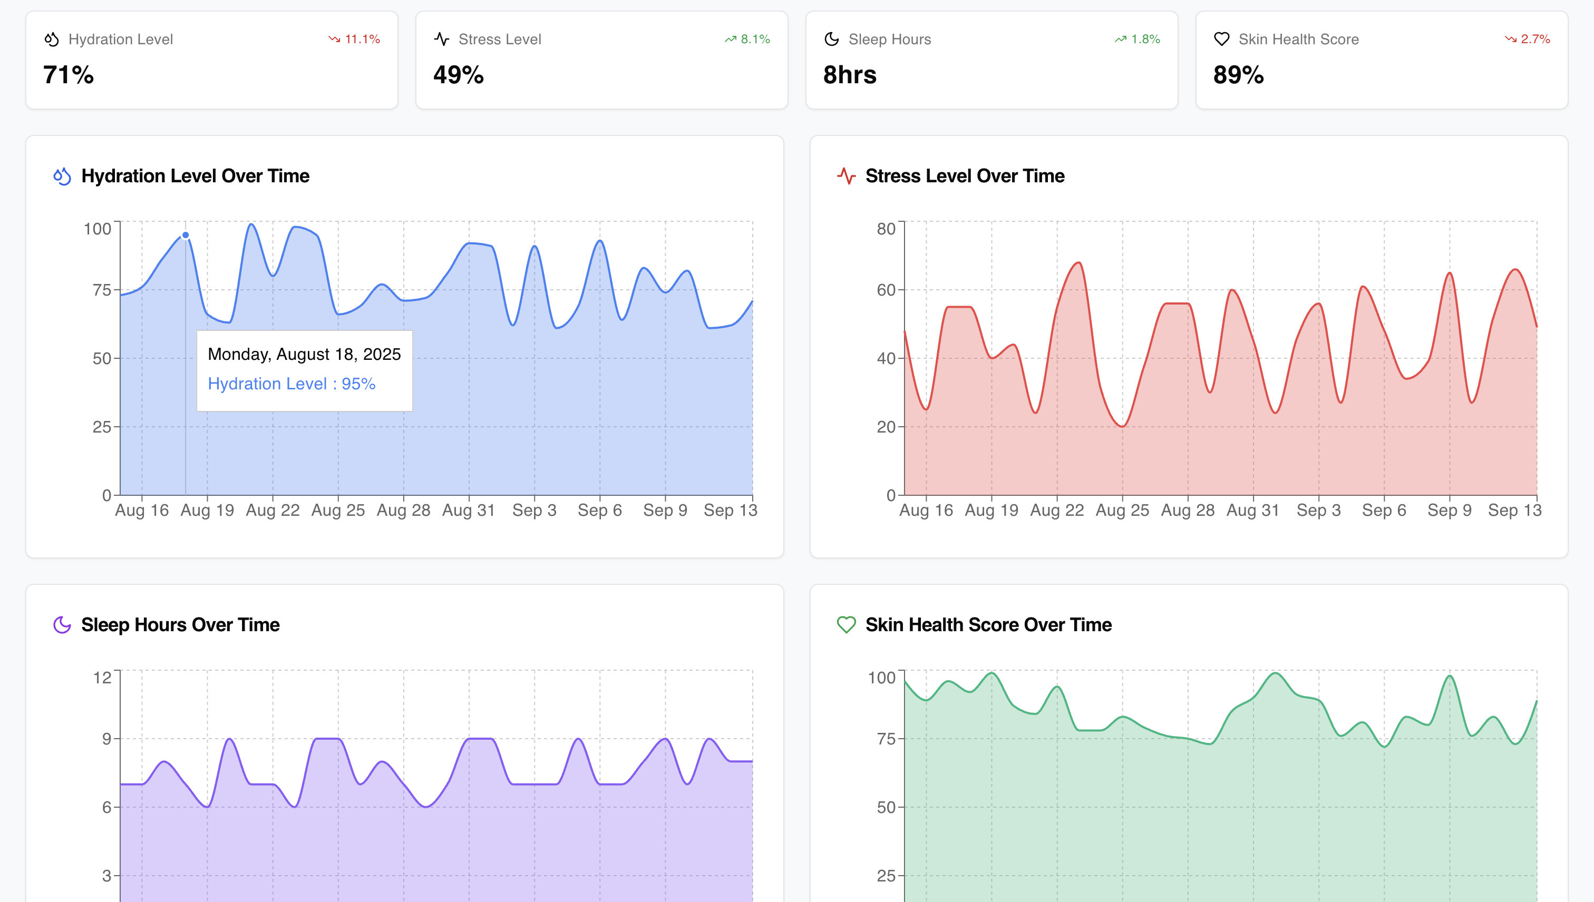1594x902 pixels.
Task: Click red pulse icon beside Stress chart title
Action: click(x=846, y=176)
